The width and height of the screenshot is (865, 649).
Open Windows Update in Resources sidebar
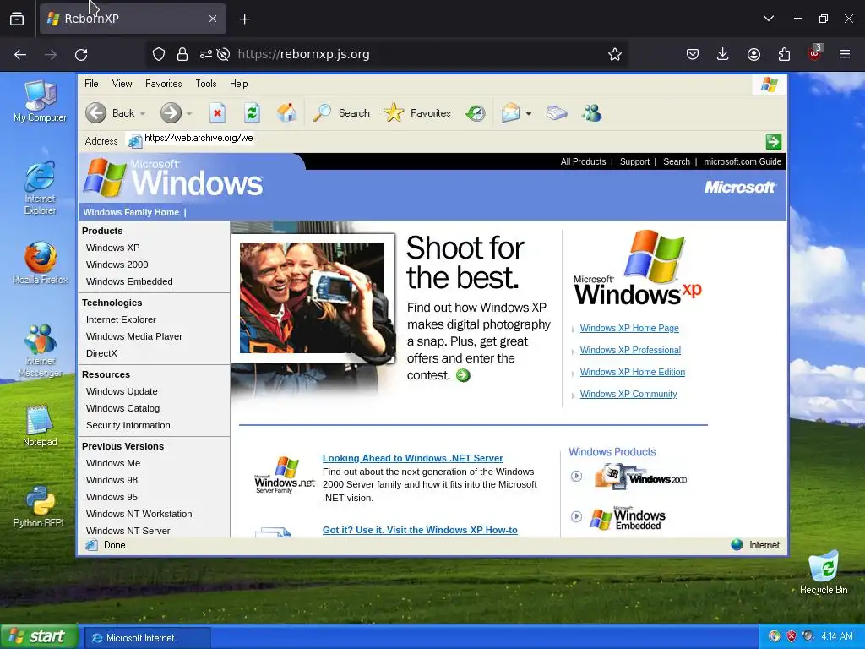pos(122,392)
